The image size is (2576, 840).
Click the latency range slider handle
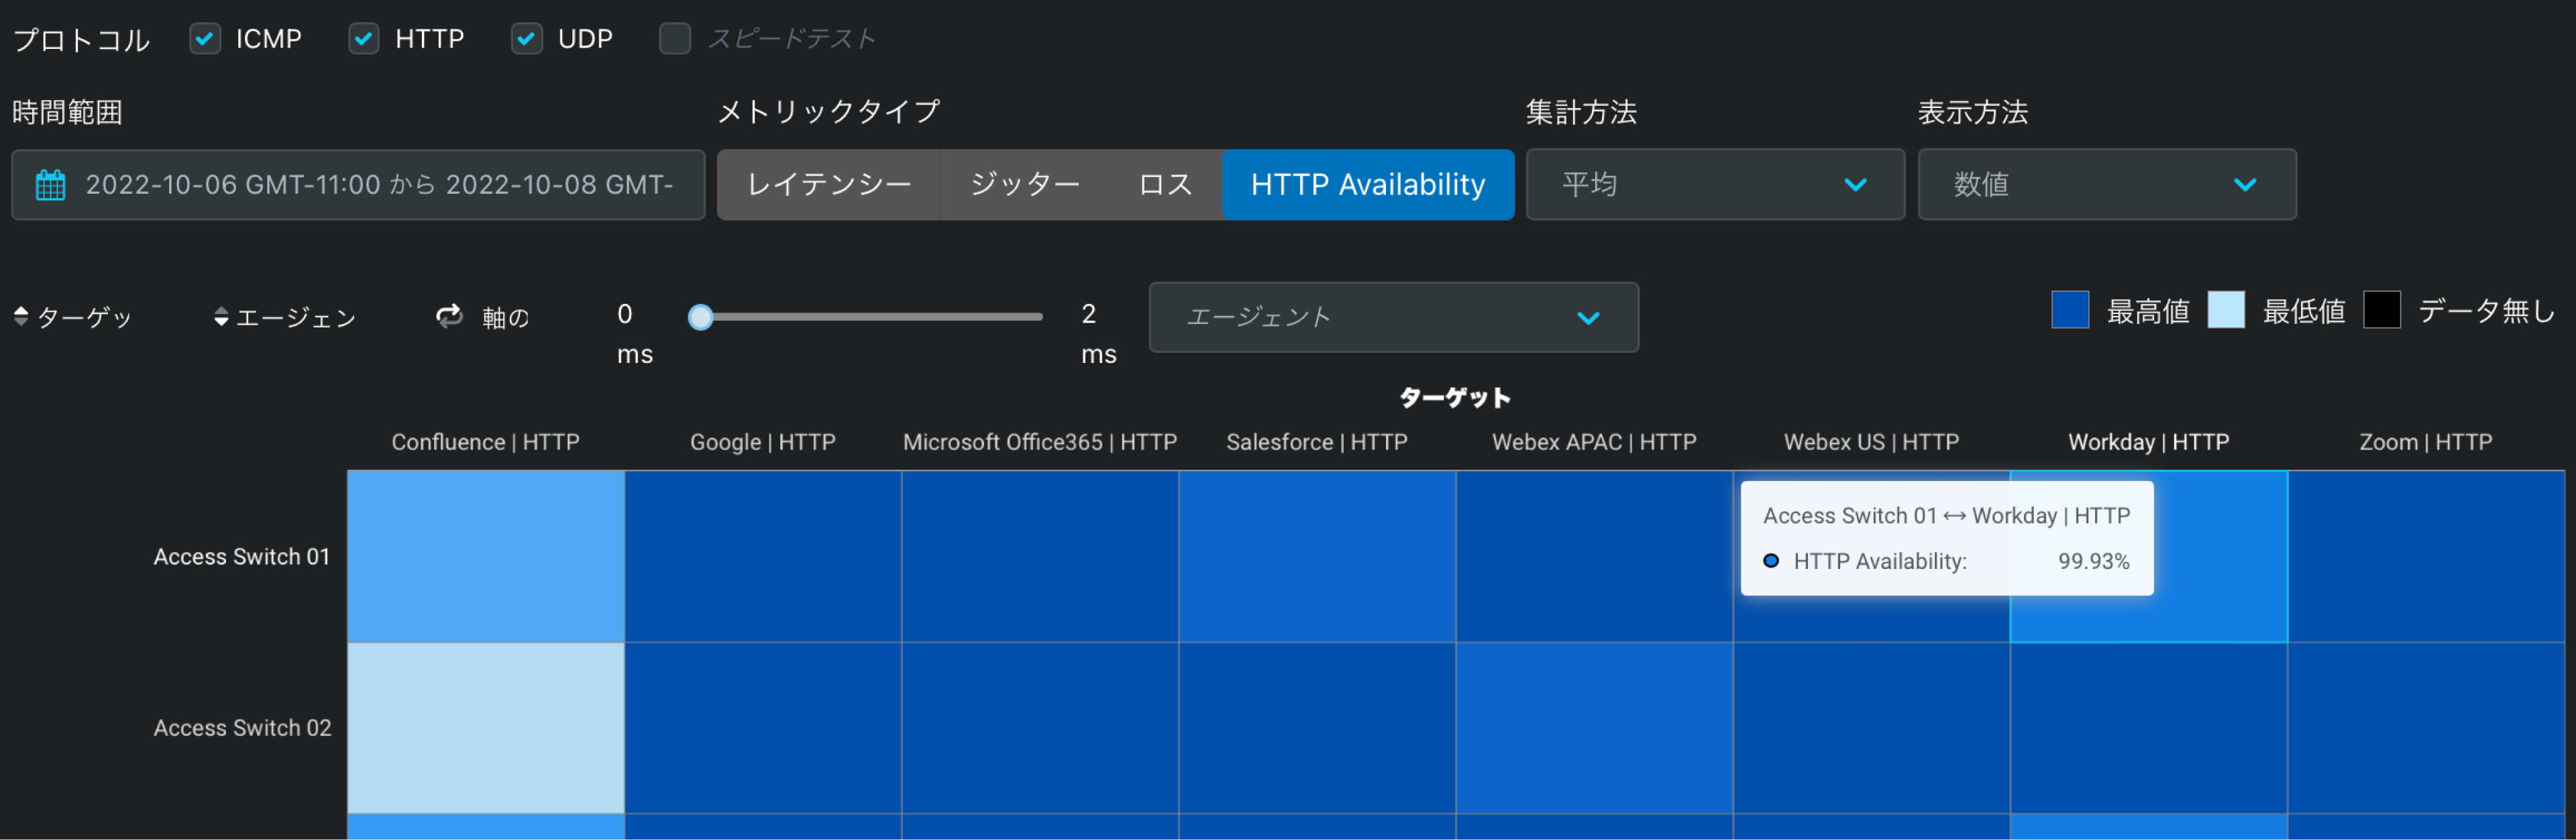(701, 317)
